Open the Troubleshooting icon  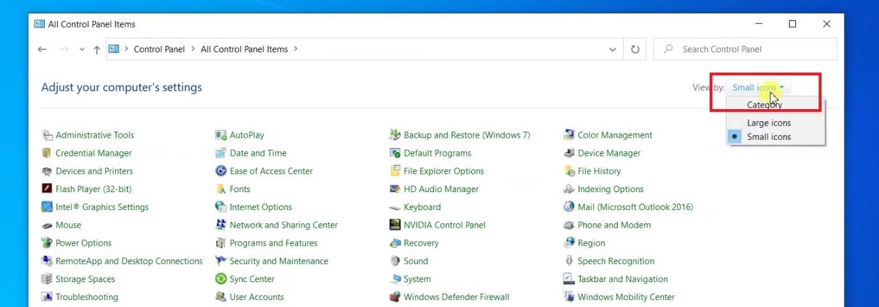47,297
